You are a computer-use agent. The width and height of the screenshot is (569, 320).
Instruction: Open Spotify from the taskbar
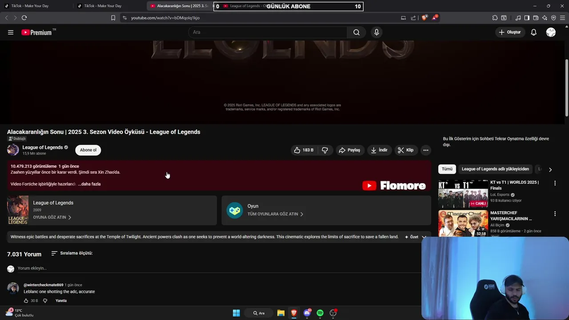(320, 313)
